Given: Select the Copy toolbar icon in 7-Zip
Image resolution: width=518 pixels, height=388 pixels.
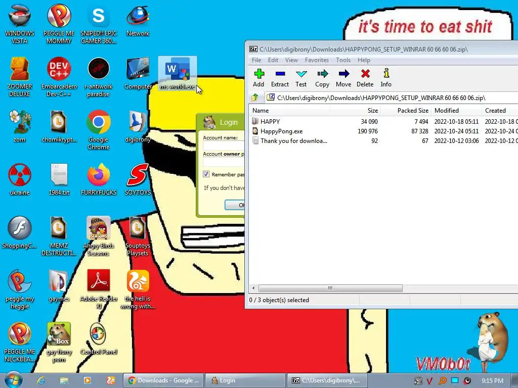Looking at the screenshot, I should click(x=322, y=78).
